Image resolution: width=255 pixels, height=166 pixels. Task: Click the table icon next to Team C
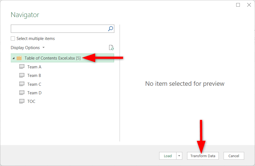pyautogui.click(x=22, y=84)
